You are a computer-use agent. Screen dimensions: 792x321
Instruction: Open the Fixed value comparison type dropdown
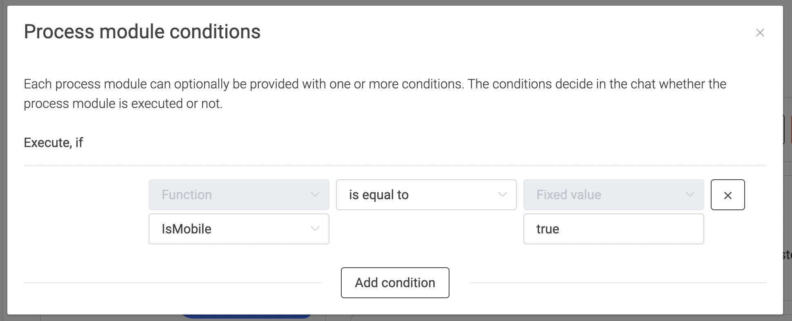point(613,194)
